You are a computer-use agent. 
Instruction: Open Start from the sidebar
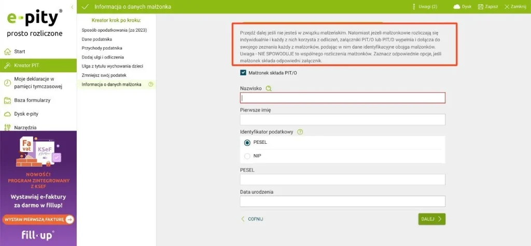click(20, 51)
